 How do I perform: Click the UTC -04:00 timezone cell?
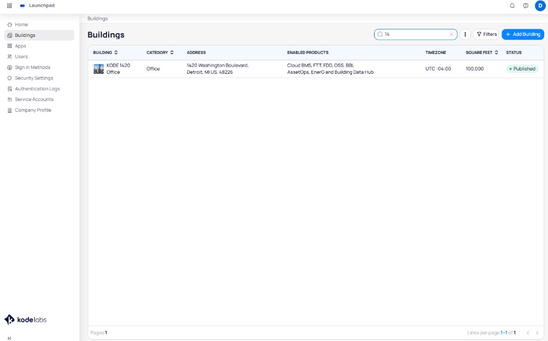tap(438, 69)
